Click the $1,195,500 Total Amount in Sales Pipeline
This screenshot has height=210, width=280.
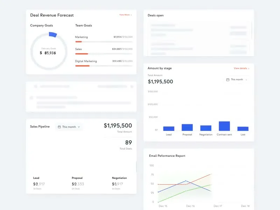(x=118, y=126)
